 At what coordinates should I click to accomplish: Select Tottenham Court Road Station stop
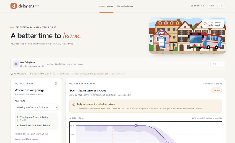pos(35,126)
